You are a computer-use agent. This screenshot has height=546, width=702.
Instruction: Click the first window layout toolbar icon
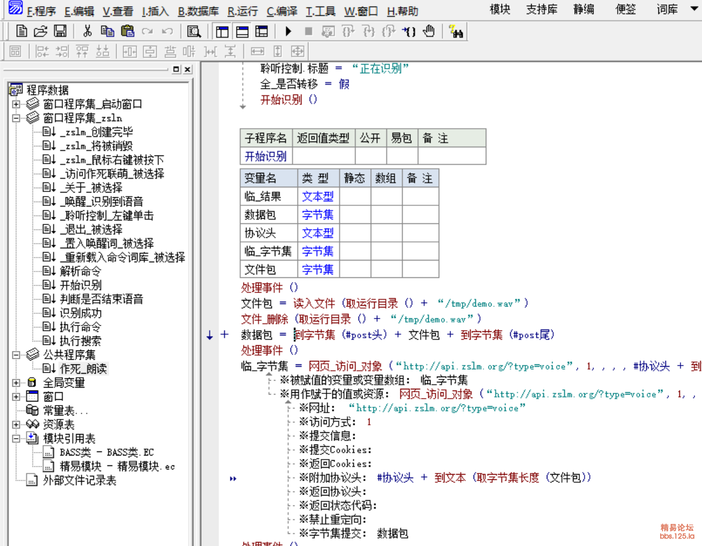coord(221,31)
